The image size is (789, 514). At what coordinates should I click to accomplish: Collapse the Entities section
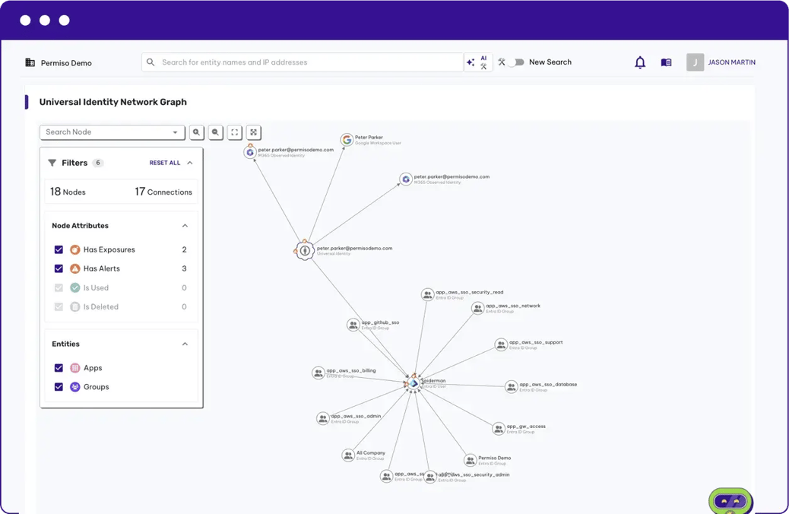185,344
